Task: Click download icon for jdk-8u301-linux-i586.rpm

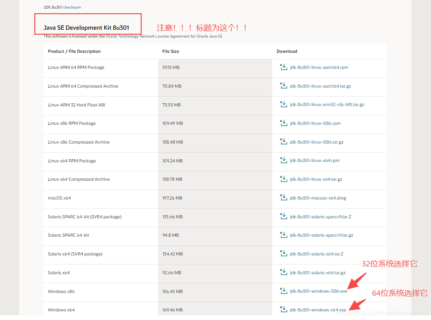Action: point(284,123)
